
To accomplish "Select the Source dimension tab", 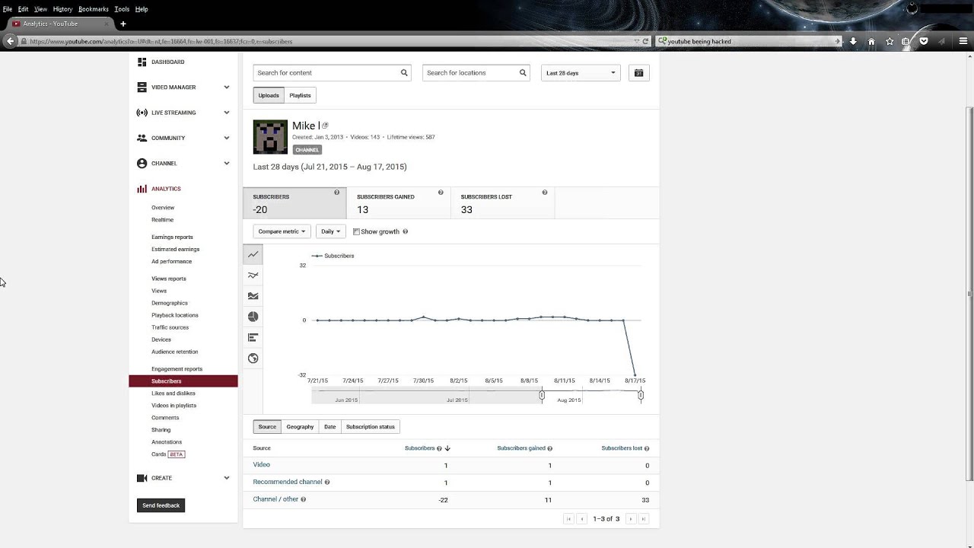I will (267, 427).
